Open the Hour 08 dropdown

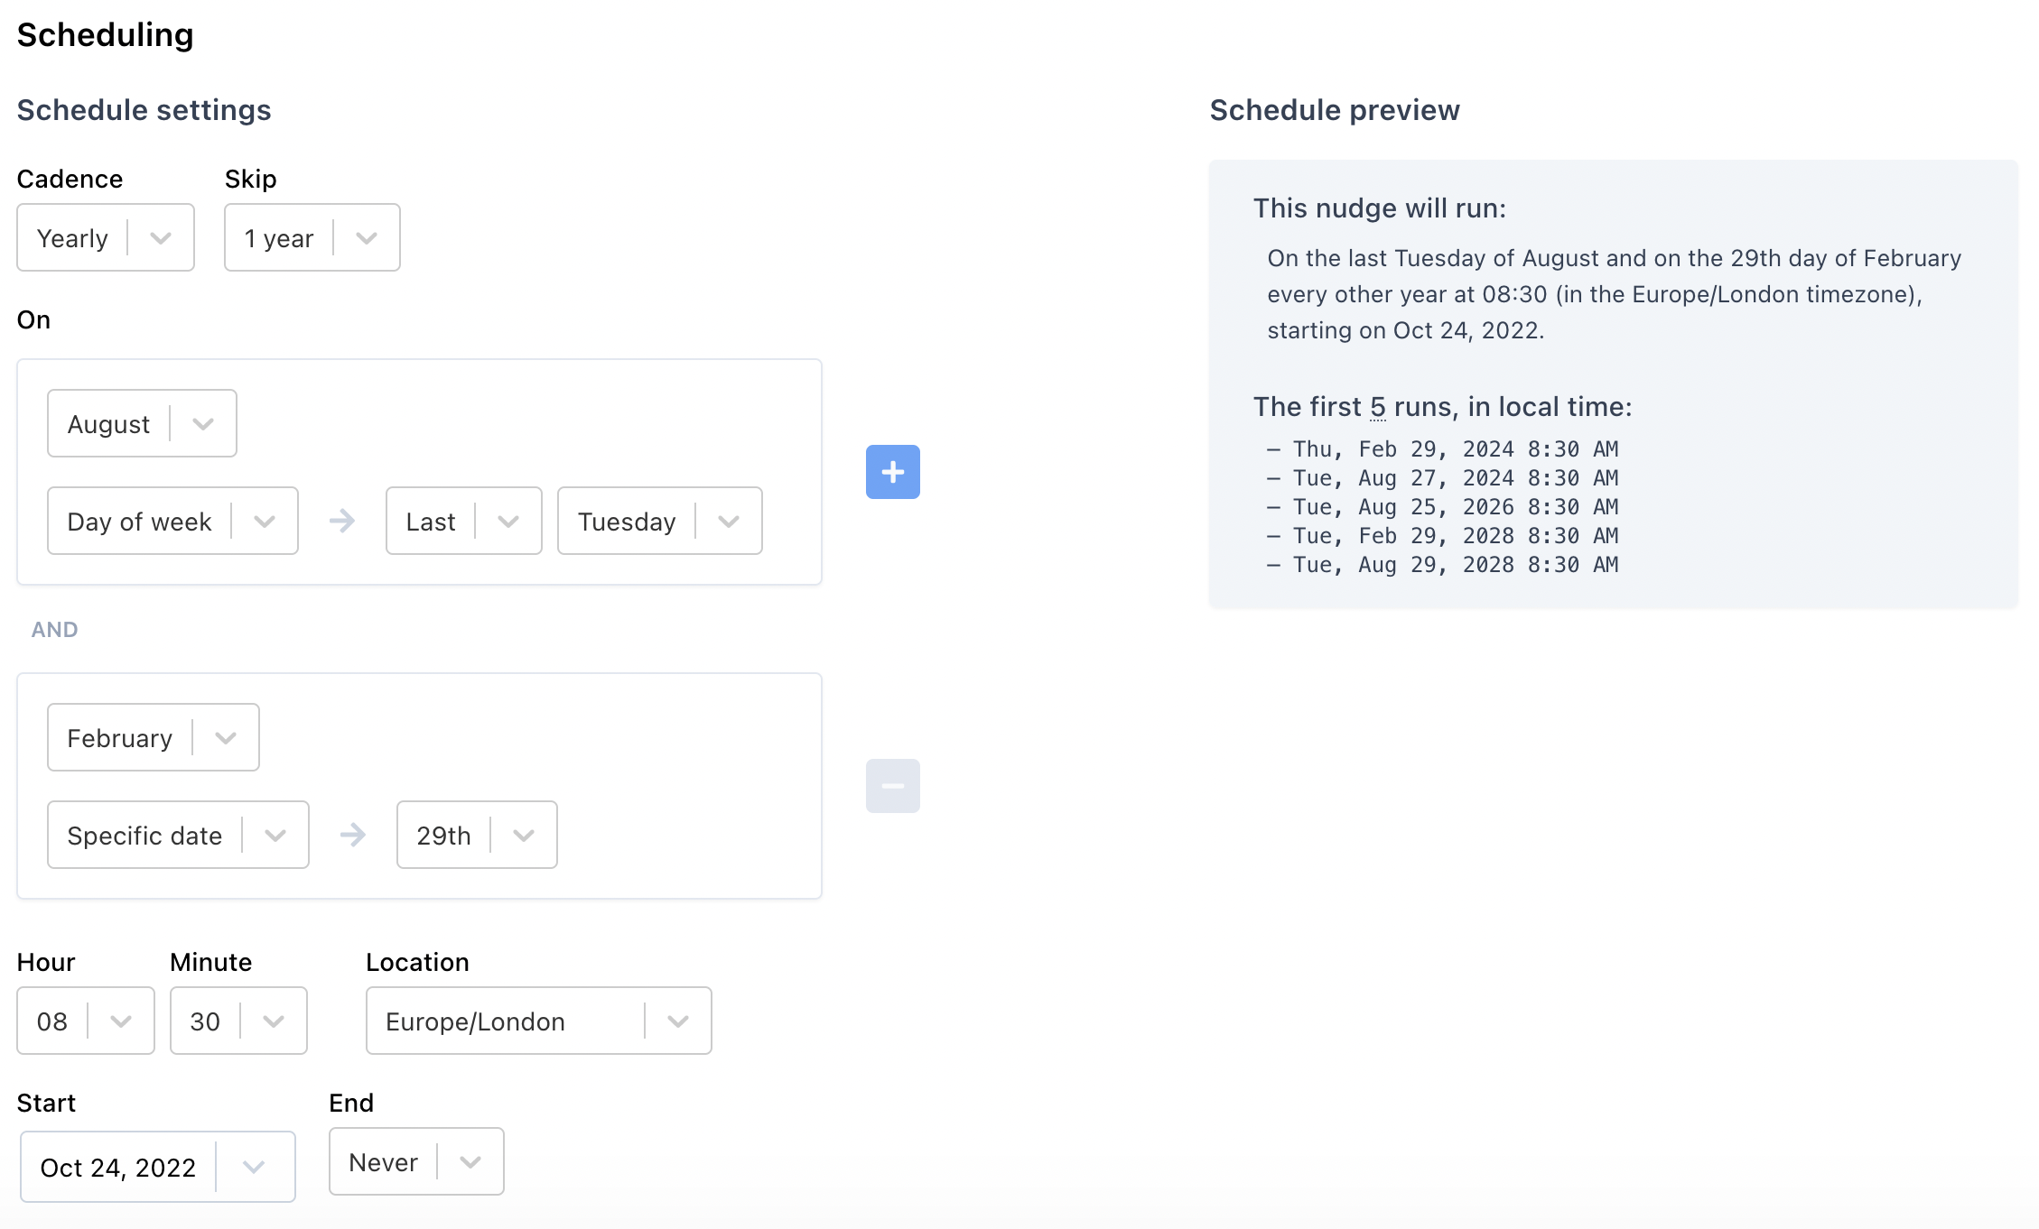pyautogui.click(x=85, y=1021)
